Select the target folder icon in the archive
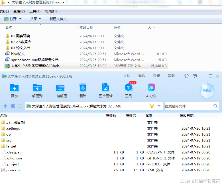 coord(3,146)
